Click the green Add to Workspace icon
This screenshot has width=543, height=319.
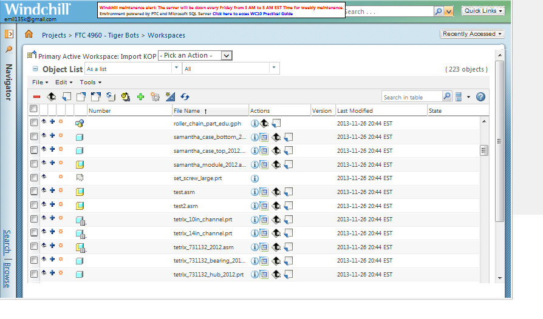pyautogui.click(x=140, y=97)
